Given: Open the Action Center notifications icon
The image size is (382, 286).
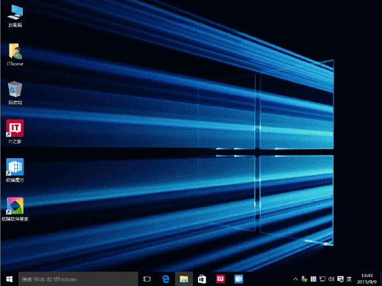Looking at the screenshot, I should coord(339,279).
